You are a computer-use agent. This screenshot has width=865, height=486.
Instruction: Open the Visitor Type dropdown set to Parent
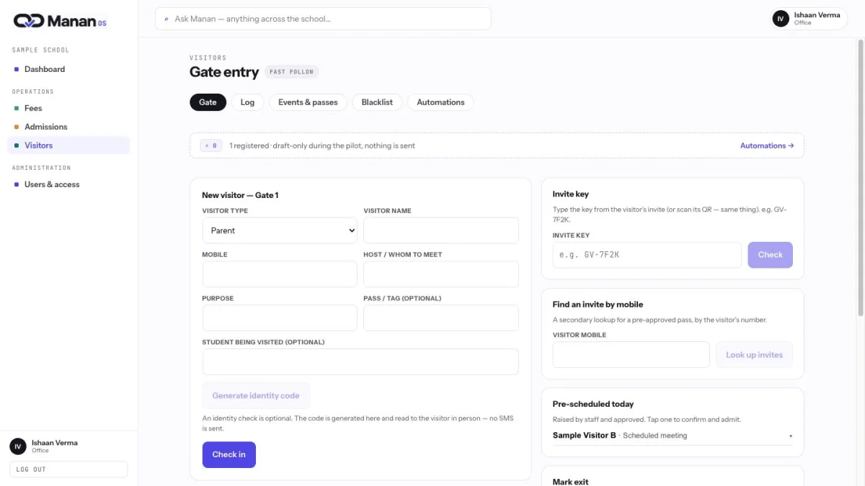[x=280, y=230]
